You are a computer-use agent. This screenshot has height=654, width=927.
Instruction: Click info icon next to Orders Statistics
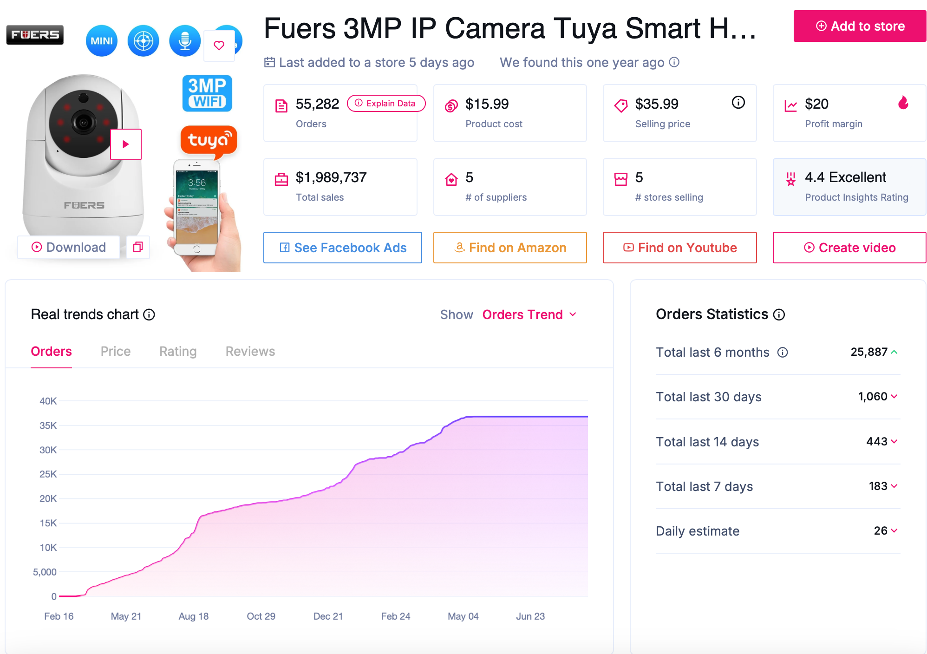[x=779, y=315]
